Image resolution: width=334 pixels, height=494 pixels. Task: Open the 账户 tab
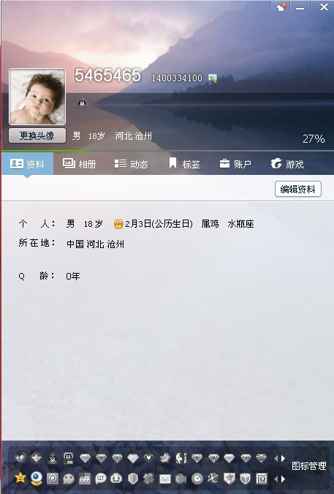tap(235, 164)
